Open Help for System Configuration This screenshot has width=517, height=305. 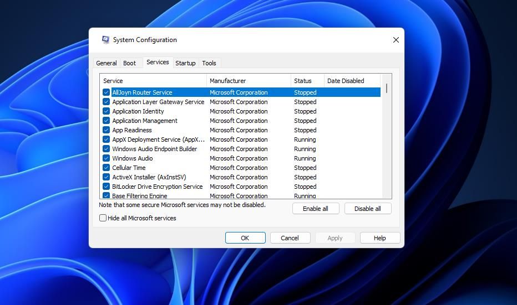[x=379, y=238]
